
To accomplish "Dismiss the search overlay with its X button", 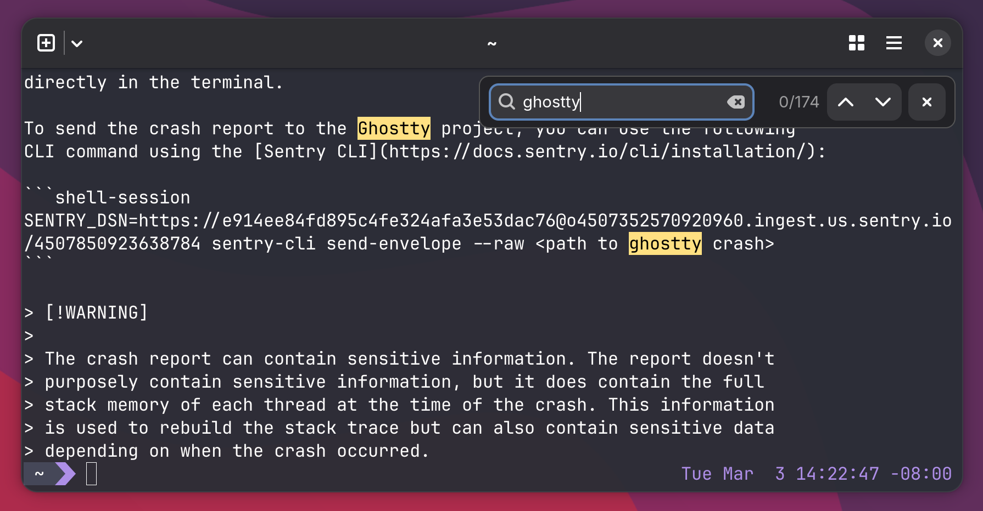I will (x=927, y=102).
